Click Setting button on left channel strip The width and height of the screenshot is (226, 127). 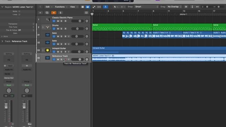click(9, 54)
